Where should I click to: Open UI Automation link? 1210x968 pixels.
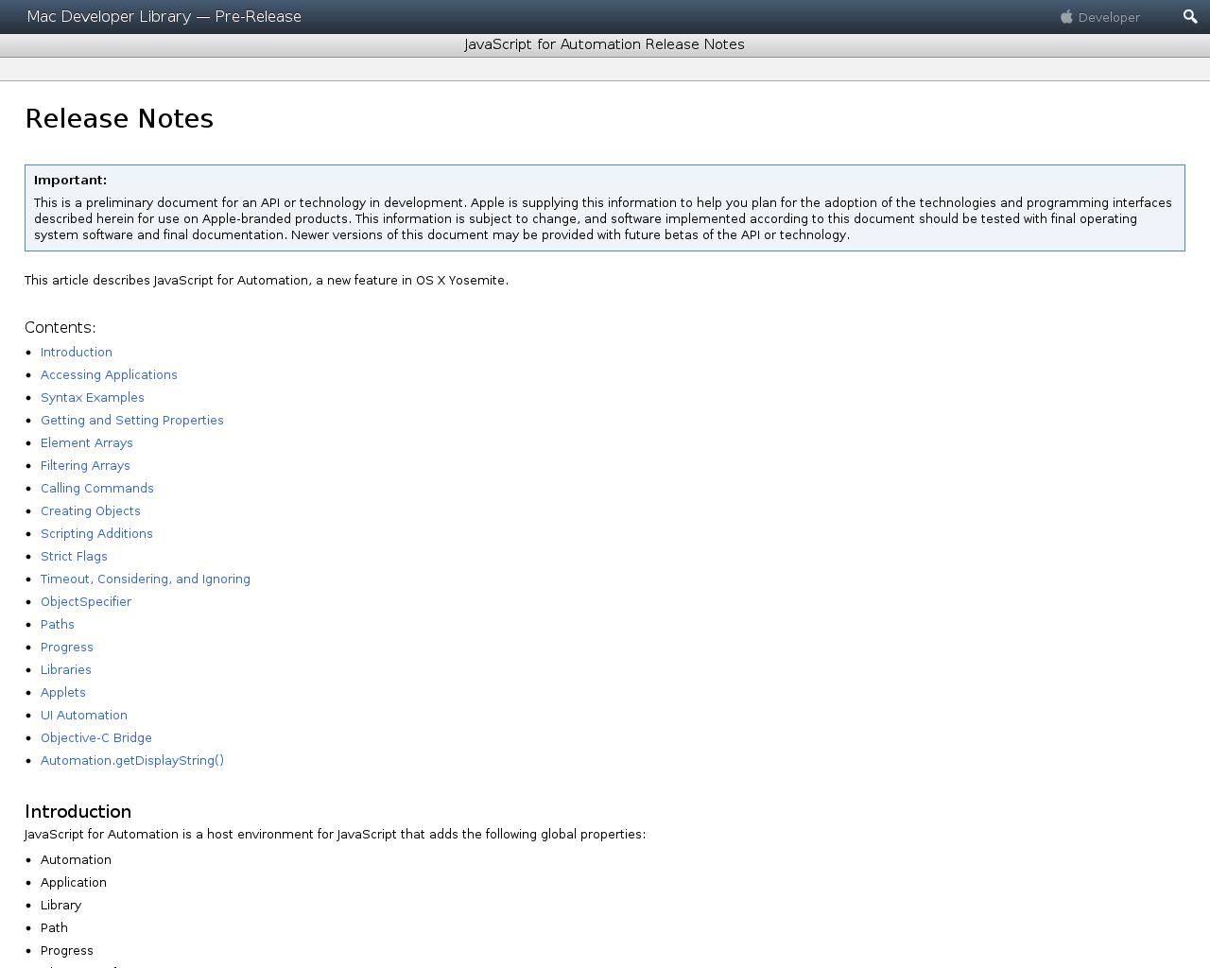coord(84,715)
